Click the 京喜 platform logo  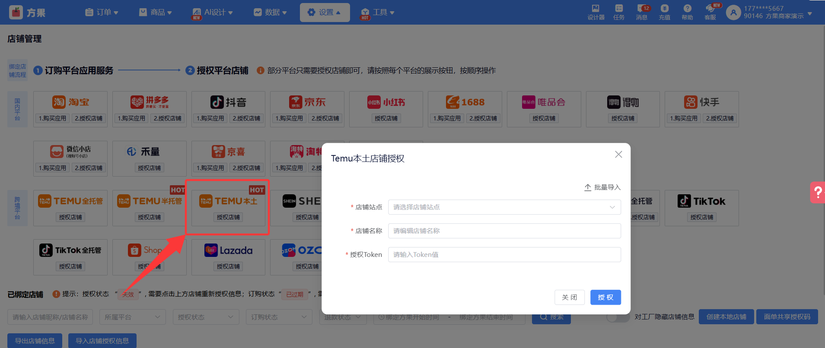pos(228,152)
